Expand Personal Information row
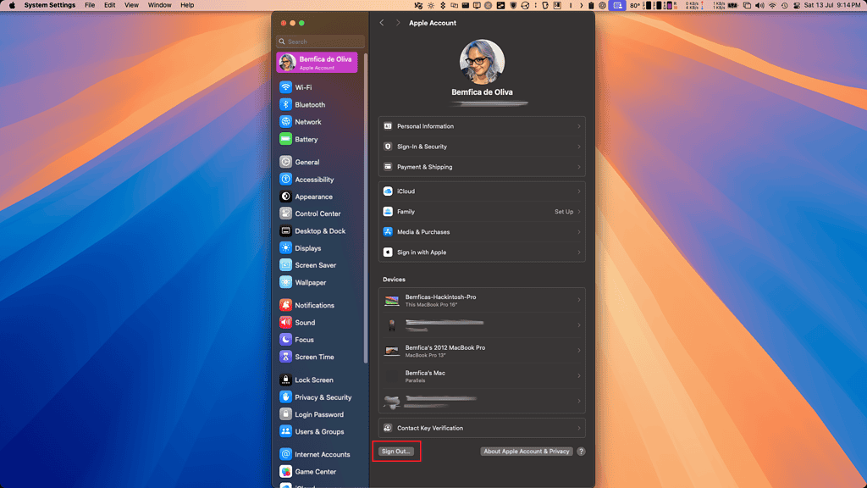 [x=481, y=126]
